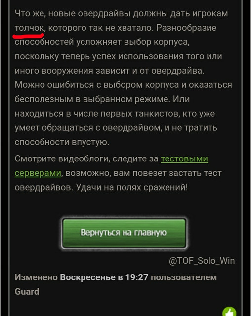Click the «Воскресенье в 19:27» edit timestamp

104,277
